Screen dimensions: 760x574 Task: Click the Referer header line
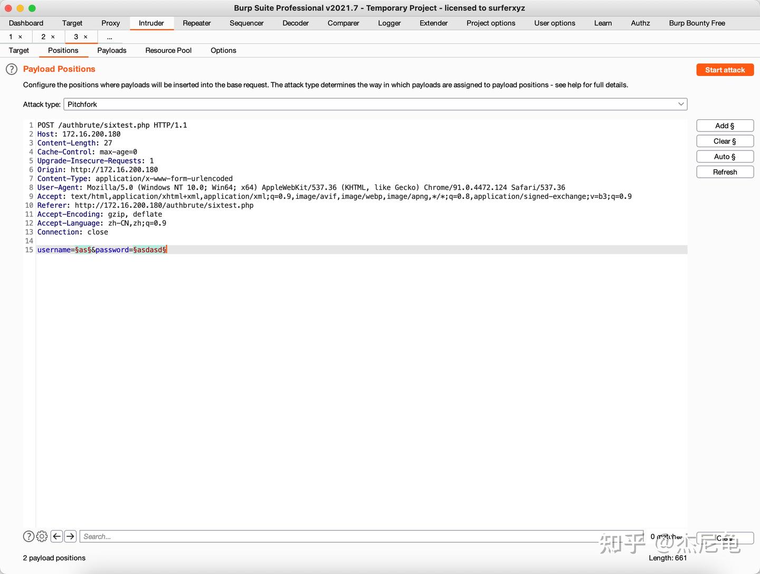146,205
